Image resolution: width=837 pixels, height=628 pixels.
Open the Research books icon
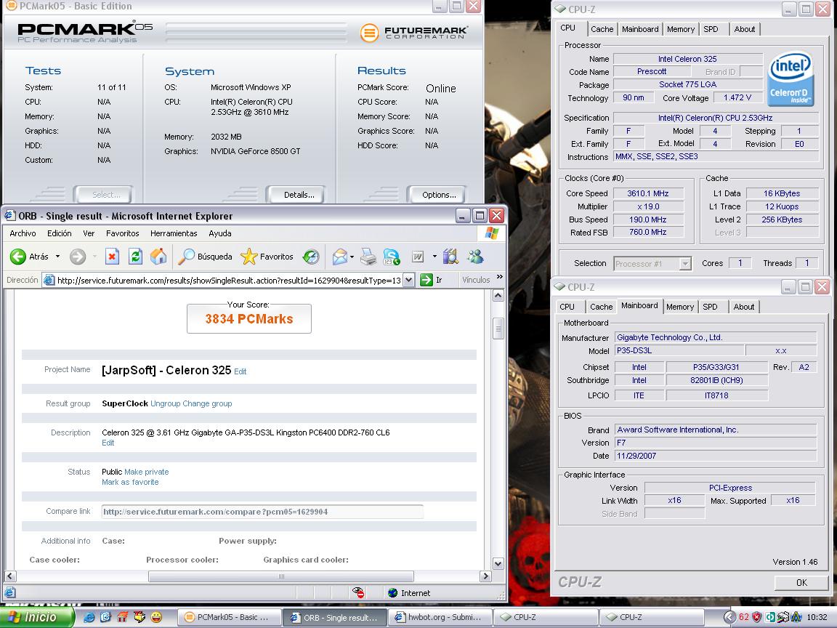450,257
